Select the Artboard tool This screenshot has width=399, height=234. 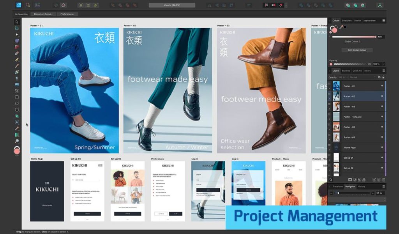(17, 28)
